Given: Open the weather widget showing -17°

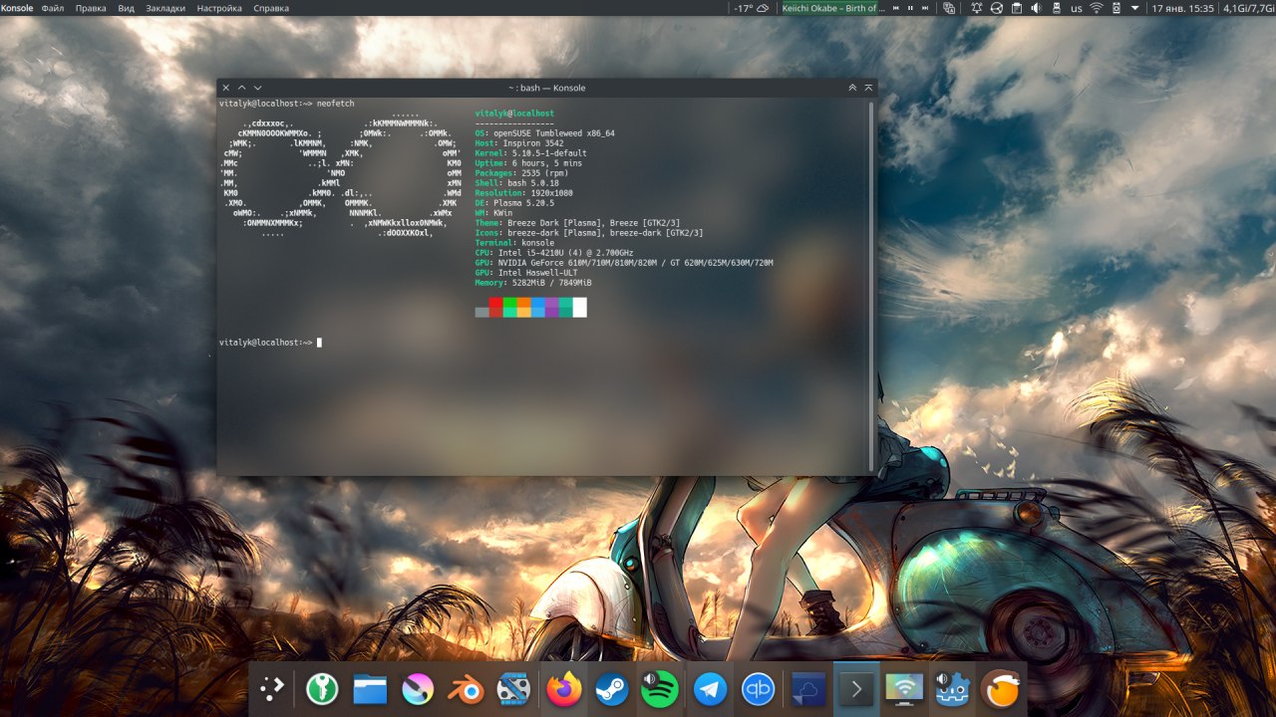Looking at the screenshot, I should (752, 8).
